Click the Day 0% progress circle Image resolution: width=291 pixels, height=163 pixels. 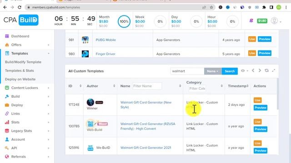coord(196,21)
